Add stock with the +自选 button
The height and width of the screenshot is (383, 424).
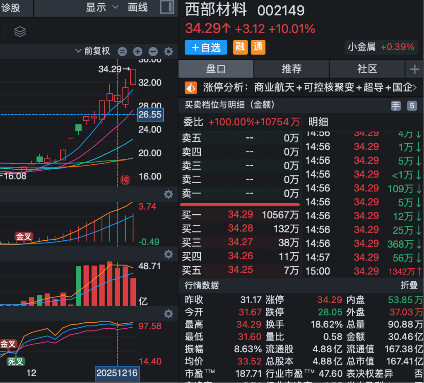(206, 47)
